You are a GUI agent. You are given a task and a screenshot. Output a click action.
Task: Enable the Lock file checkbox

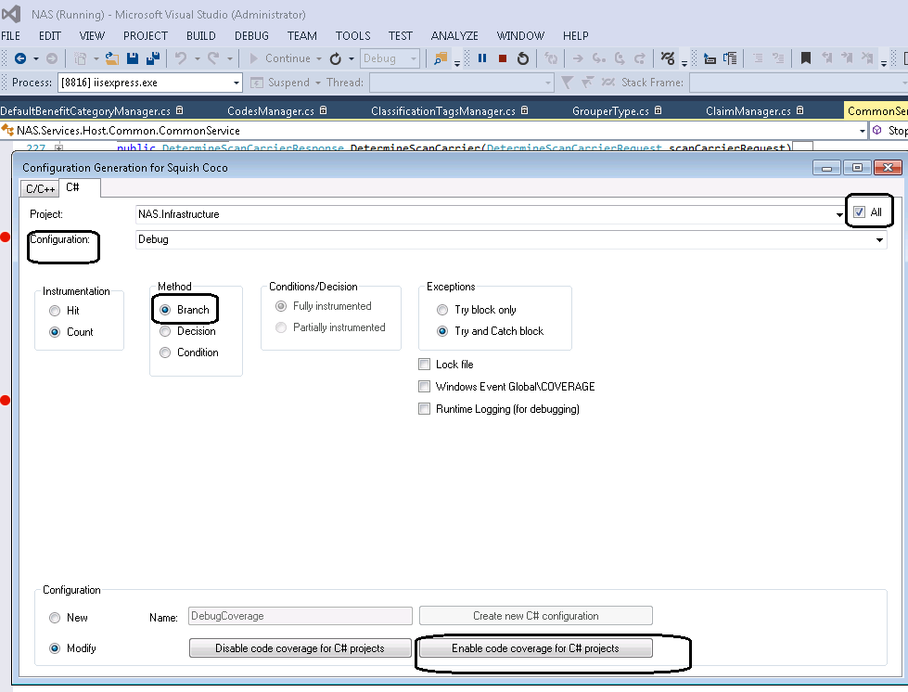pos(425,365)
